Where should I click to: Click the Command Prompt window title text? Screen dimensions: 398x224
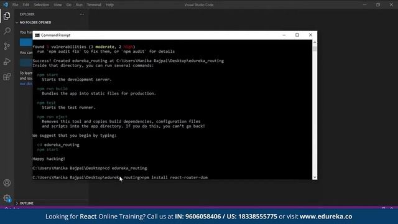pyautogui.click(x=55, y=35)
